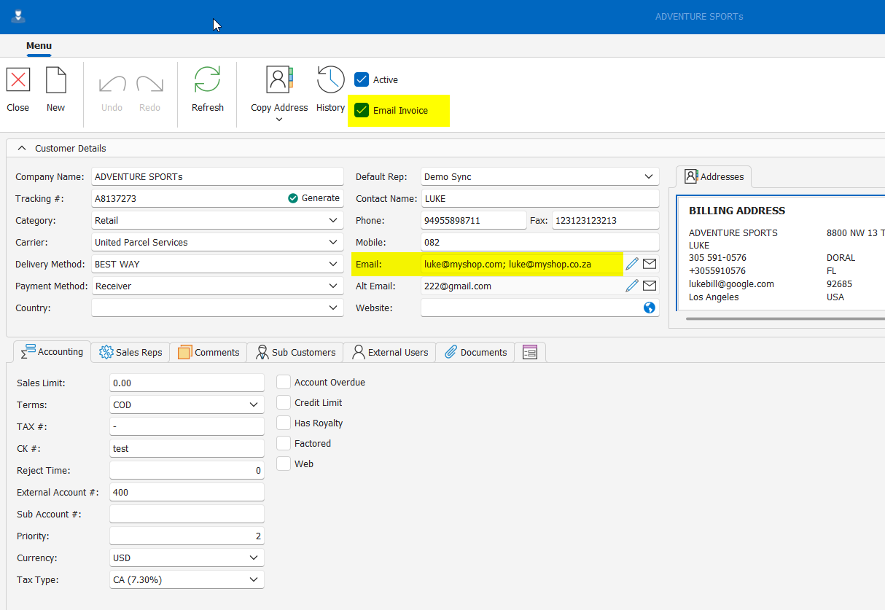Generate a new Tracking number
Viewport: 885px width, 610px height.
[x=313, y=198]
